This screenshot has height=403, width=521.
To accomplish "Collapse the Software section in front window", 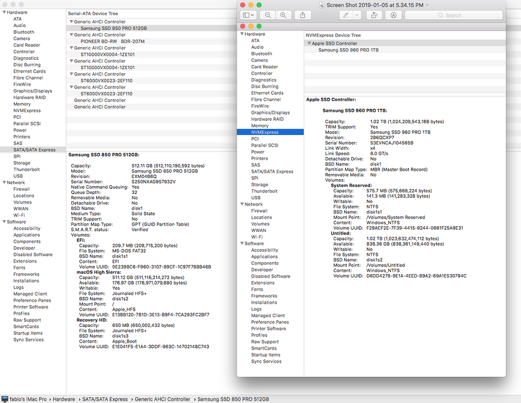I will point(242,243).
